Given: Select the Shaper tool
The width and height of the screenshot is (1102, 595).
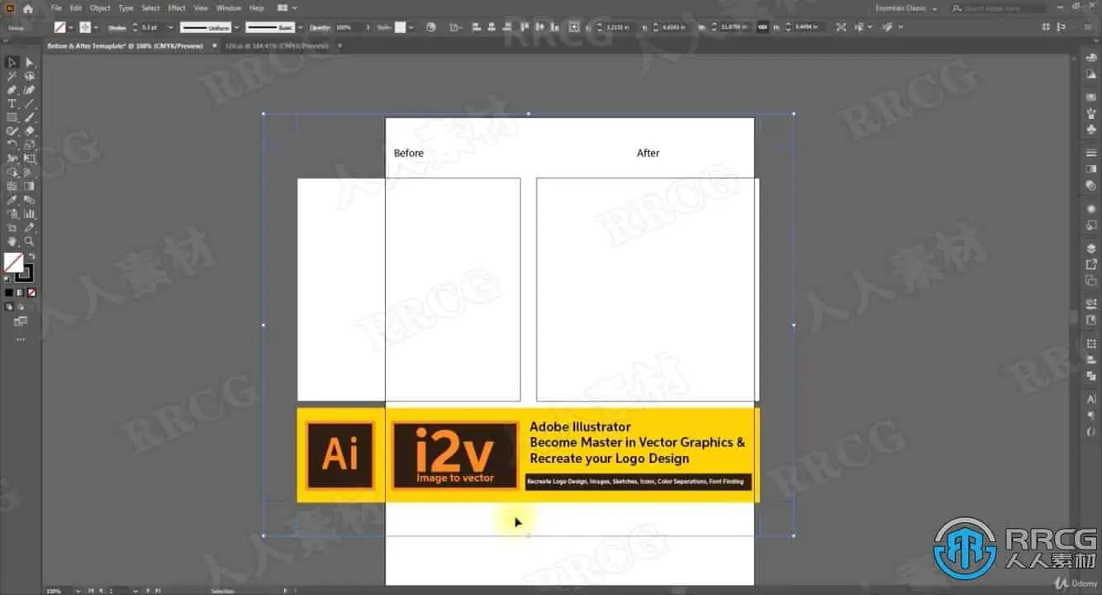Looking at the screenshot, I should pos(12,131).
